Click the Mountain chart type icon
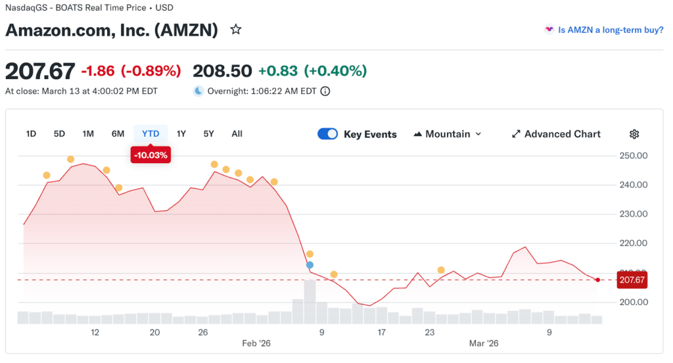This screenshot has height=363, width=673. point(418,134)
